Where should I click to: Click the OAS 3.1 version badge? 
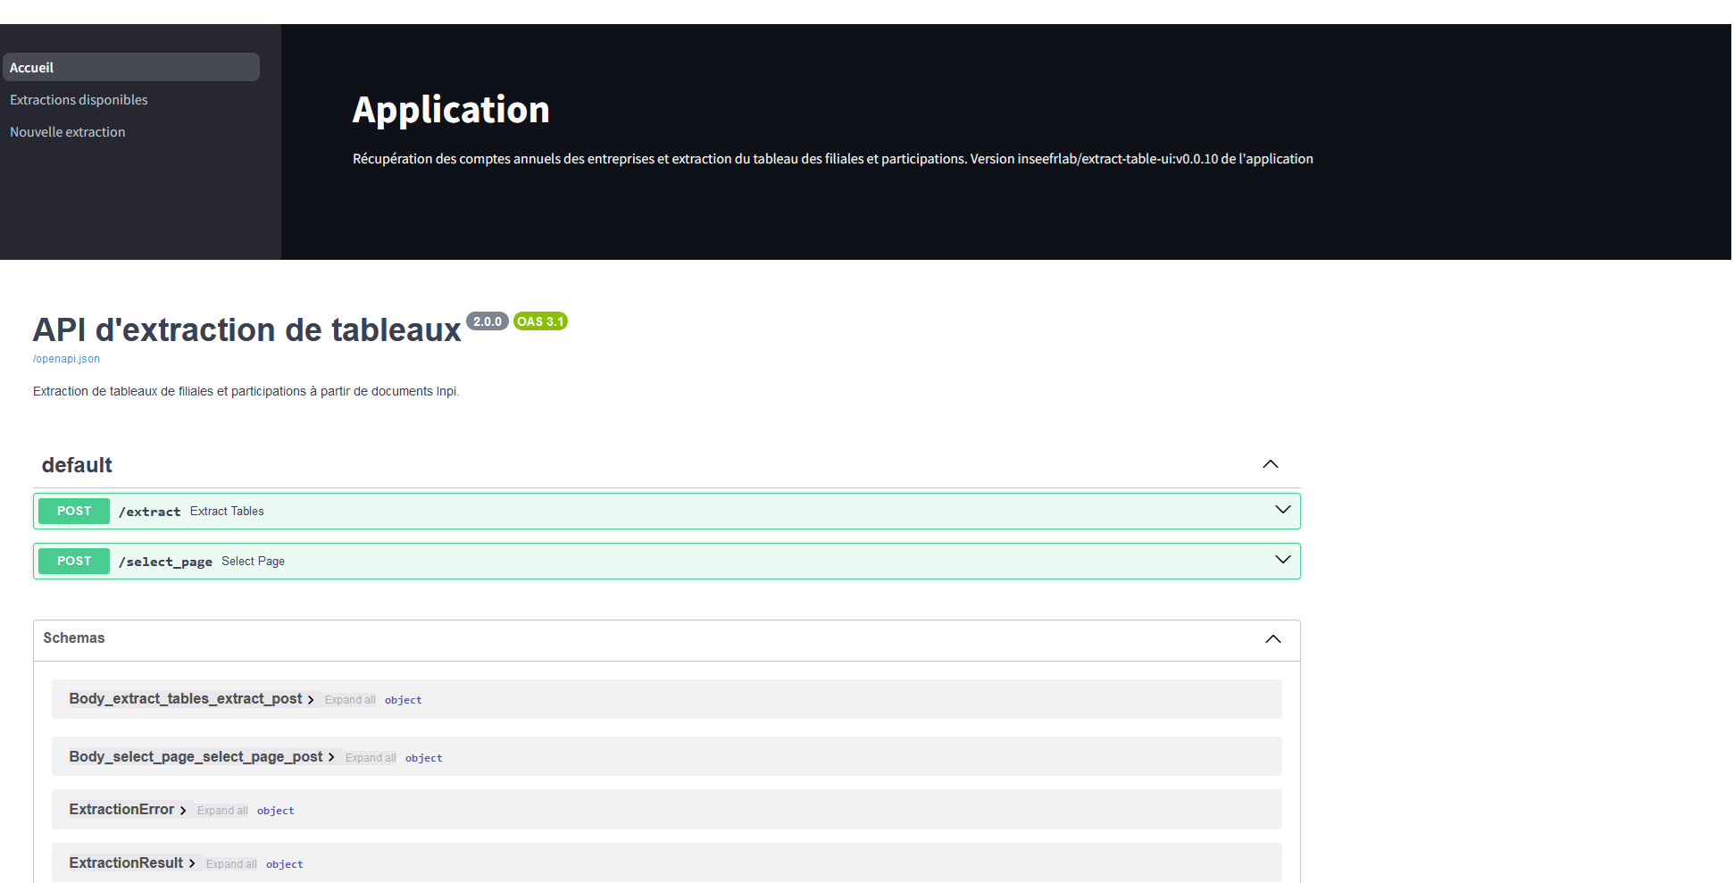pos(540,321)
